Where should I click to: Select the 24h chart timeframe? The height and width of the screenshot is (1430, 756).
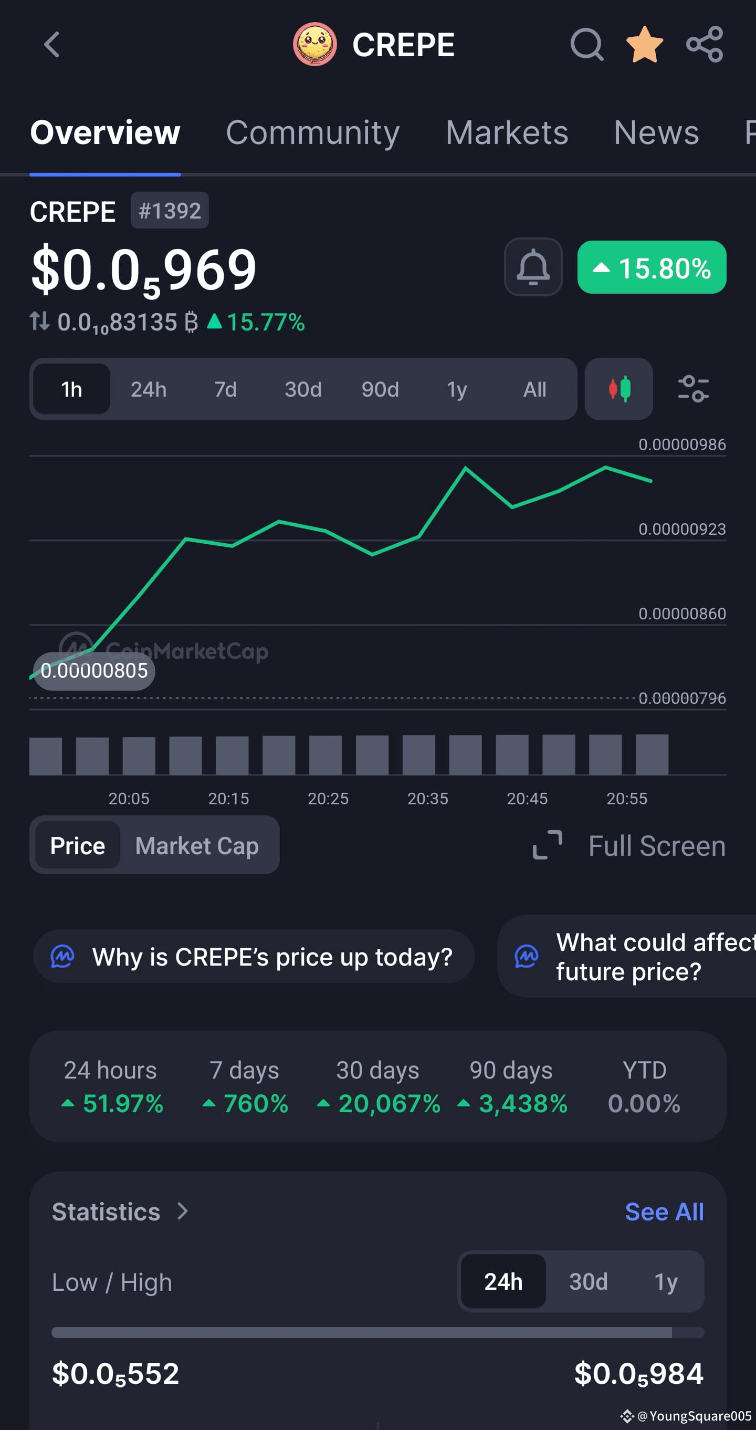[x=149, y=389]
